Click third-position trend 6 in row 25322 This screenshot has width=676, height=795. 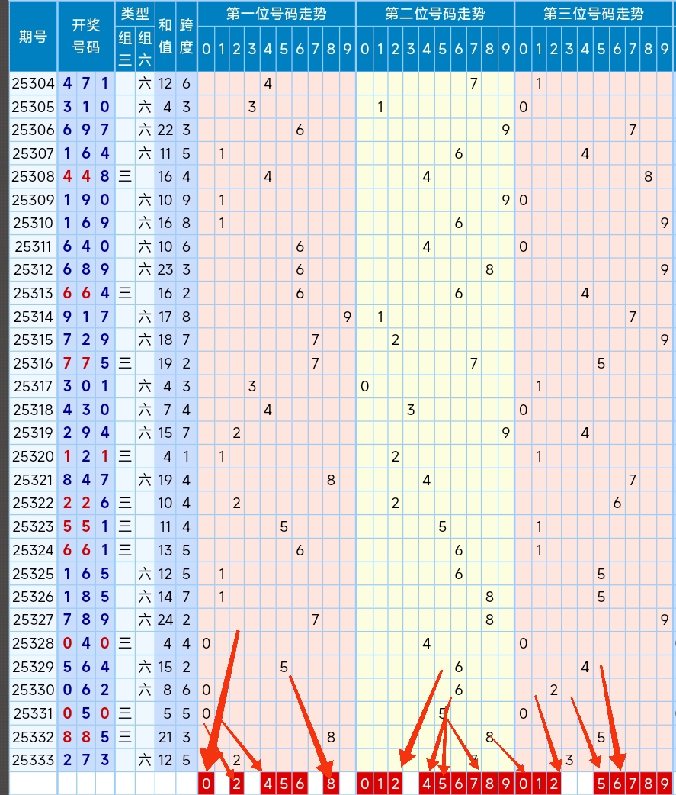click(x=617, y=503)
